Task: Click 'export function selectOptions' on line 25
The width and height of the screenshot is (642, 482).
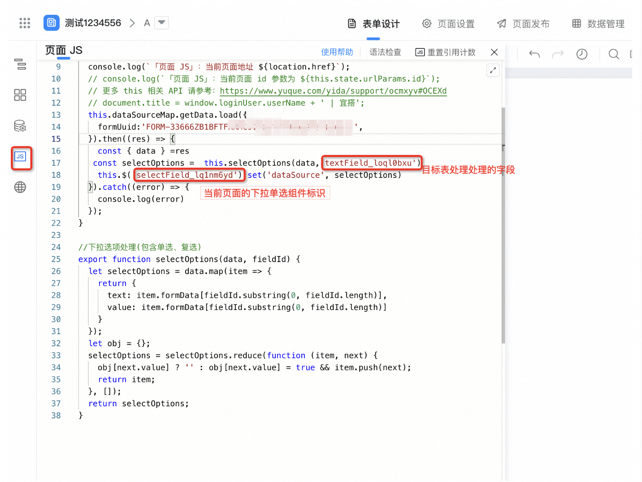Action: (148, 259)
